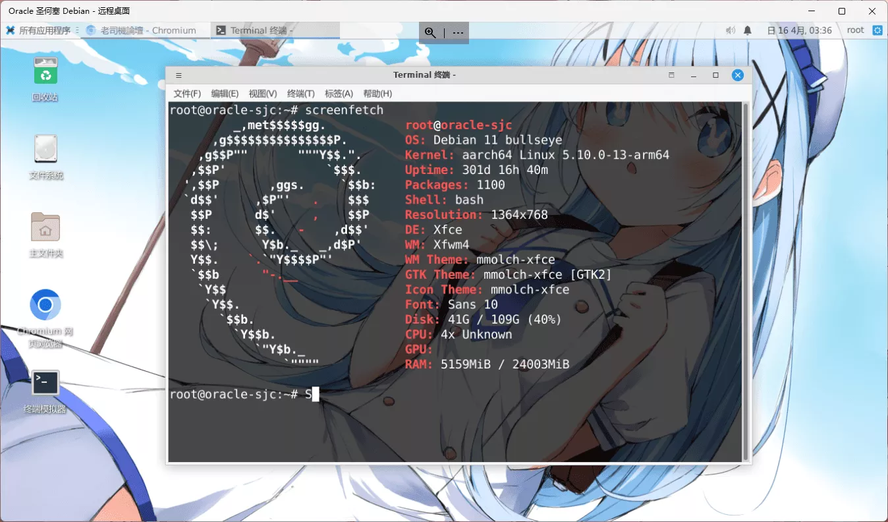Screen dimensions: 888x522
Task: Click the zoom magnifier in the viewer toolbar
Action: [430, 32]
